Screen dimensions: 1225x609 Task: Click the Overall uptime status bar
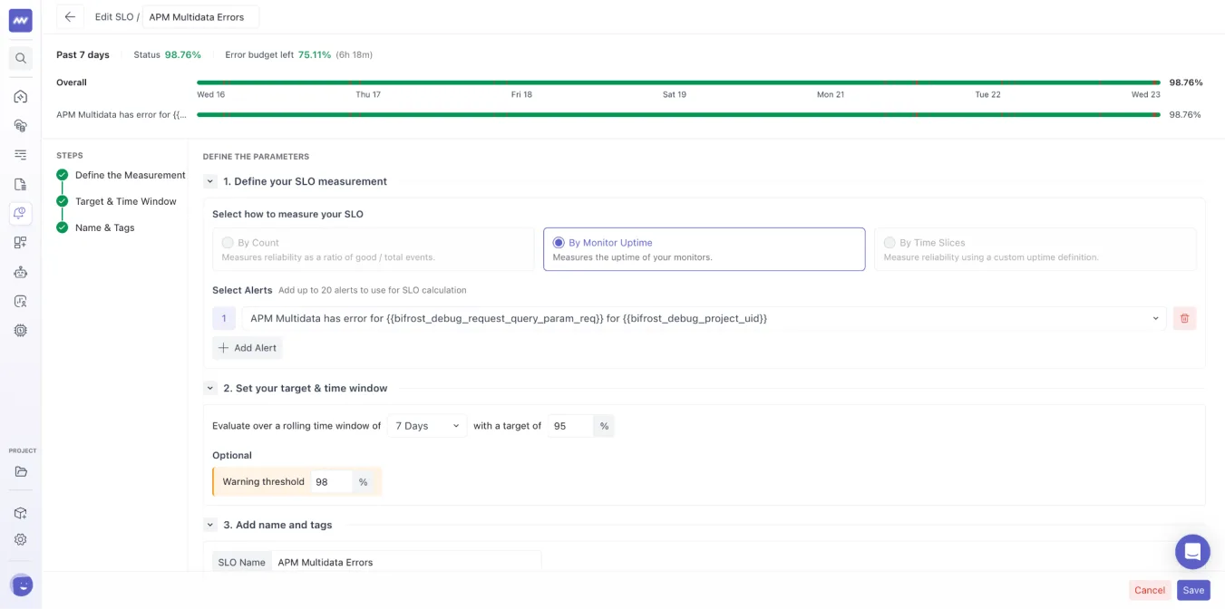[x=678, y=82]
